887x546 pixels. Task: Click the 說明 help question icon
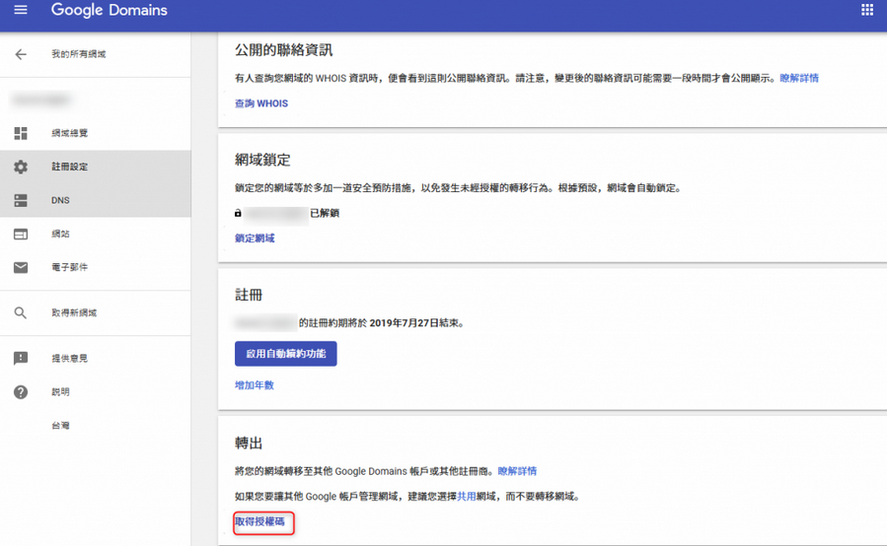[21, 391]
